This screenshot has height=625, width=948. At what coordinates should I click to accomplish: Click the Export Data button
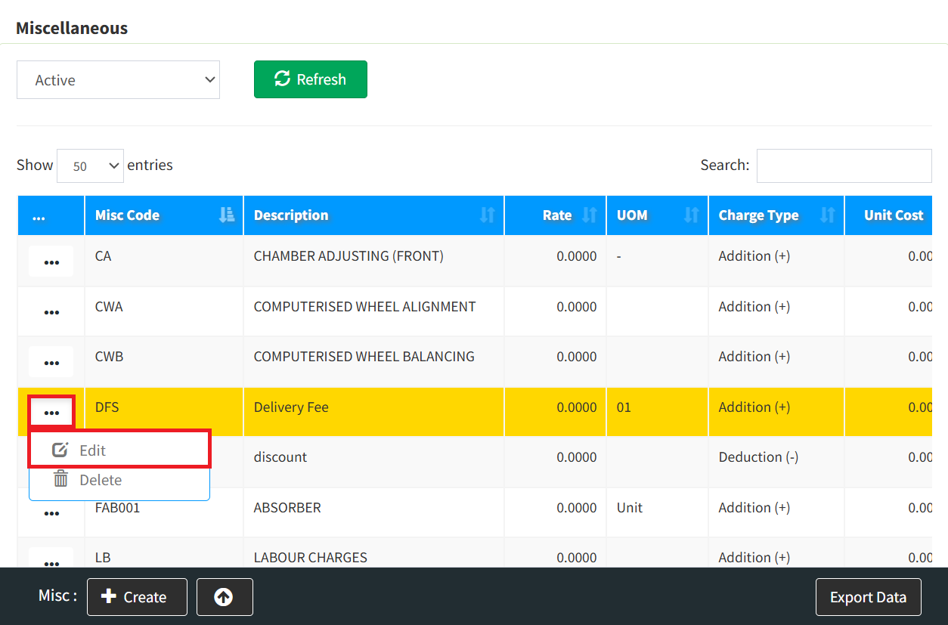point(868,597)
